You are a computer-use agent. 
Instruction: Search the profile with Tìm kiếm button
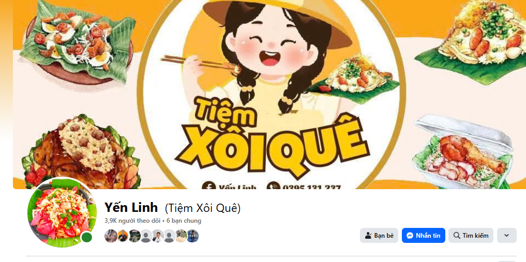coord(471,236)
